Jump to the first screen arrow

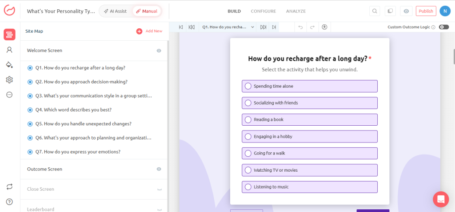tap(181, 27)
